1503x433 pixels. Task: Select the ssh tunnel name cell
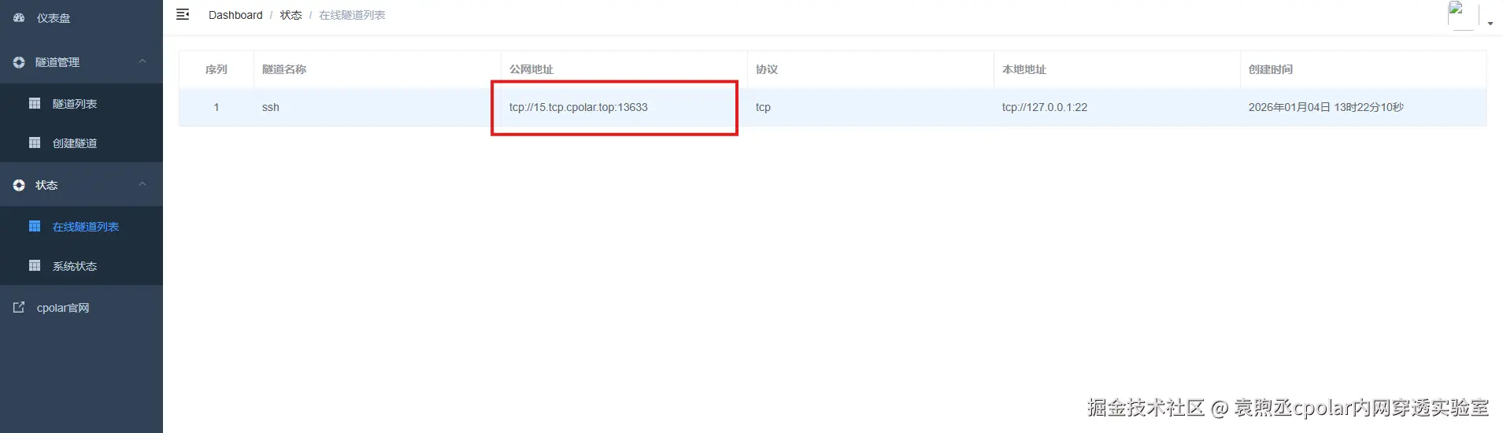point(271,107)
